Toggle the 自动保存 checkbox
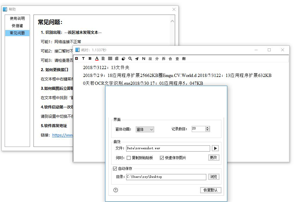Image resolution: width=294 pixels, height=202 pixels. [x=115, y=169]
